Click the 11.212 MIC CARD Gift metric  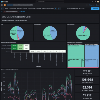[x=87, y=96]
